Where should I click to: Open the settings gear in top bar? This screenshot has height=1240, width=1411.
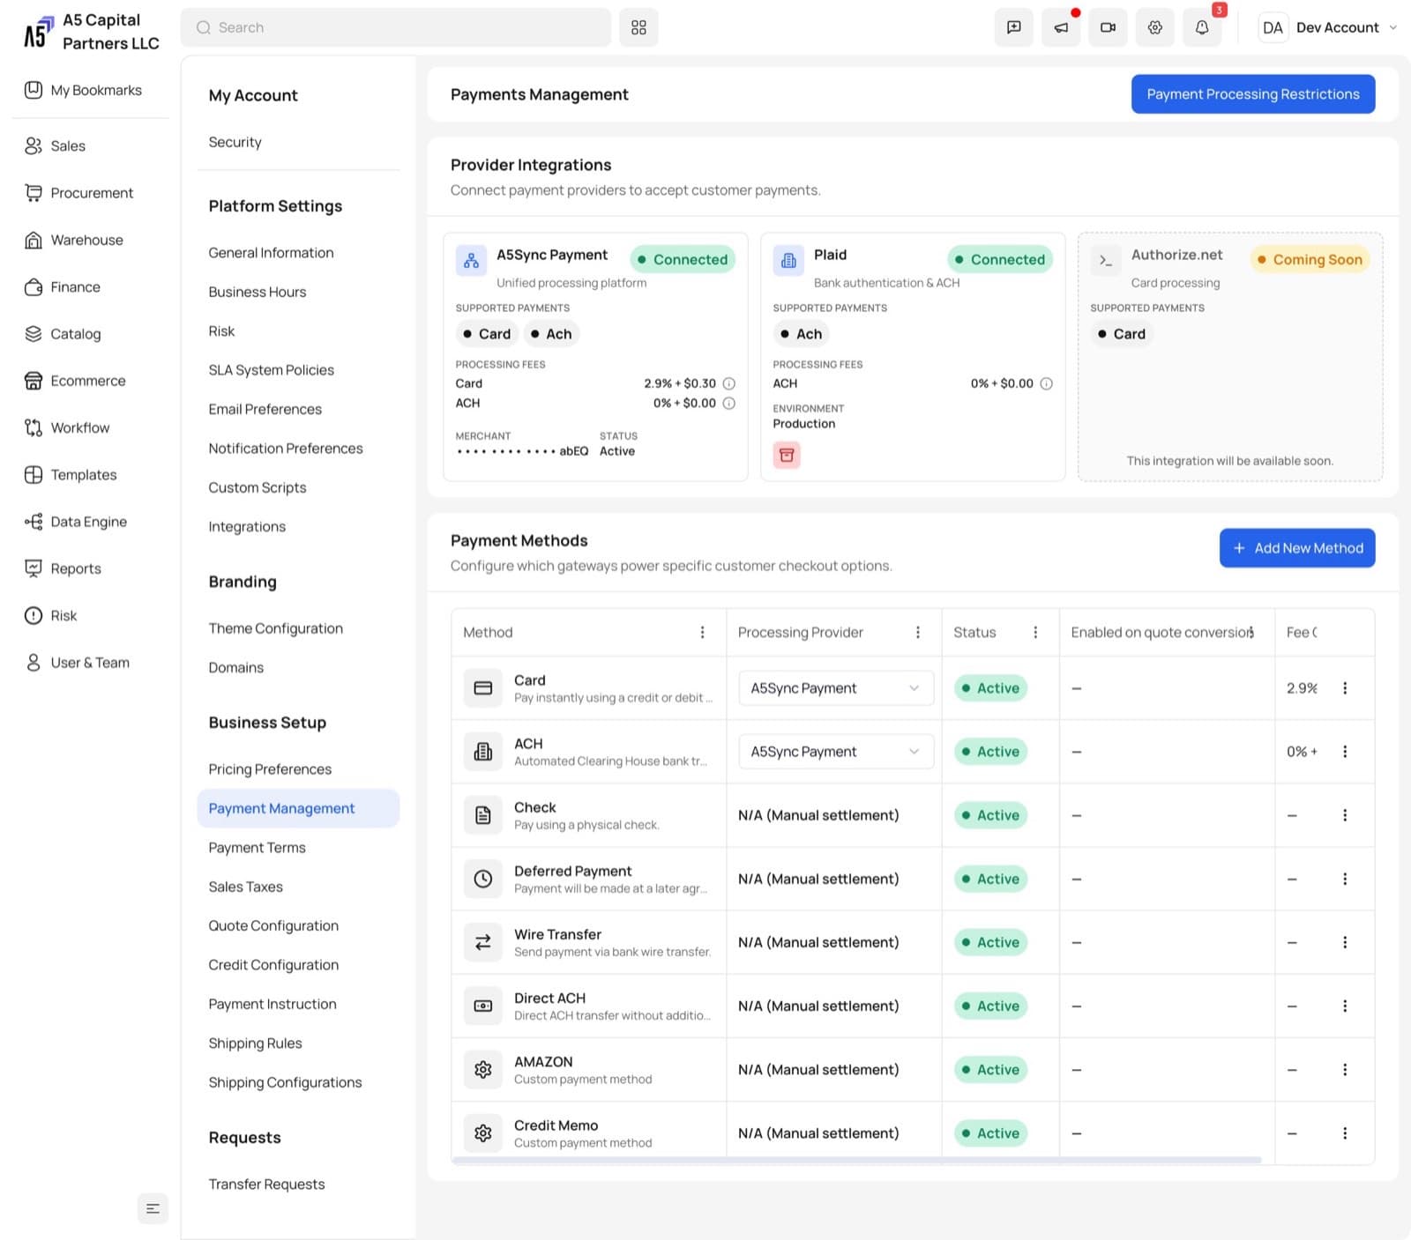click(1154, 27)
